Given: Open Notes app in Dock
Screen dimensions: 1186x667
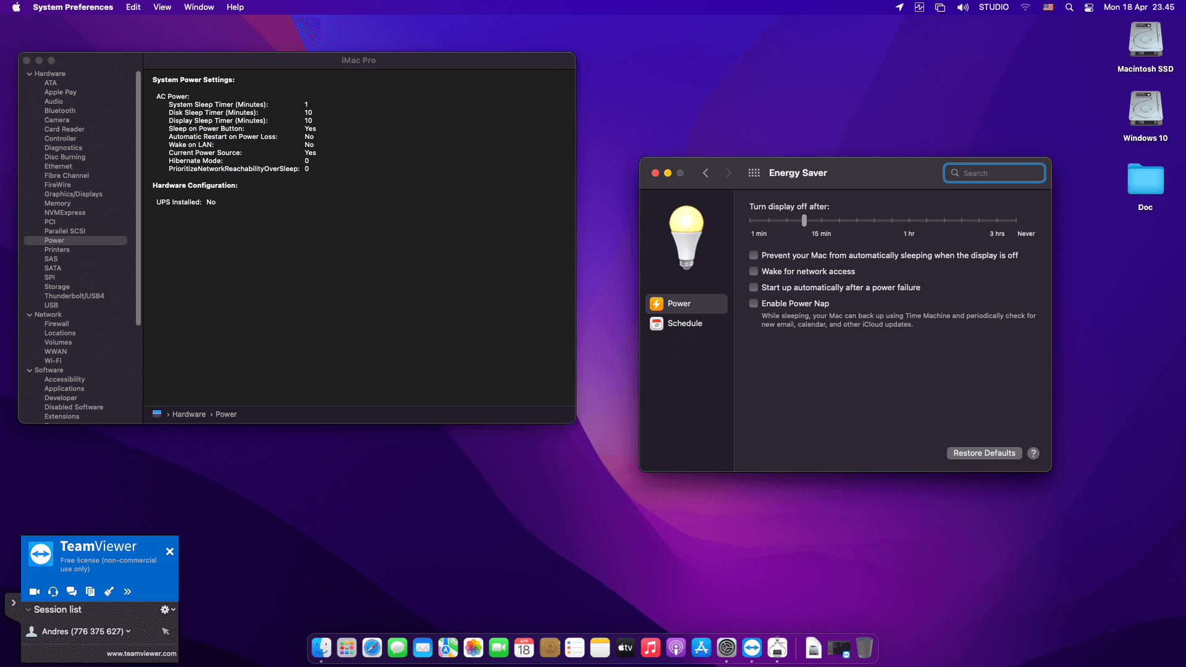Looking at the screenshot, I should tap(600, 648).
